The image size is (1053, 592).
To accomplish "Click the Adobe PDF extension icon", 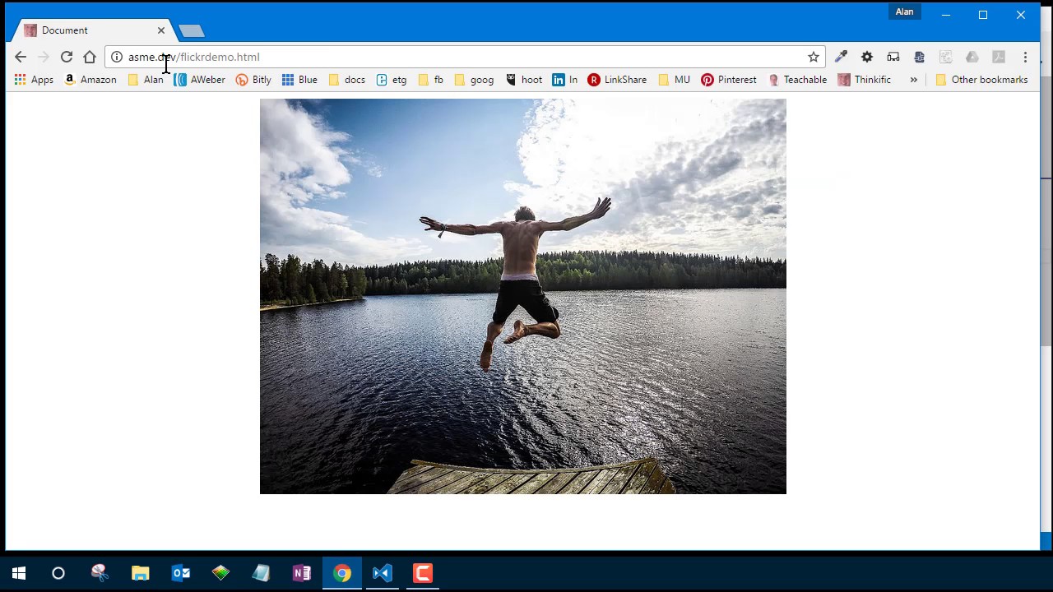I will 999,57.
